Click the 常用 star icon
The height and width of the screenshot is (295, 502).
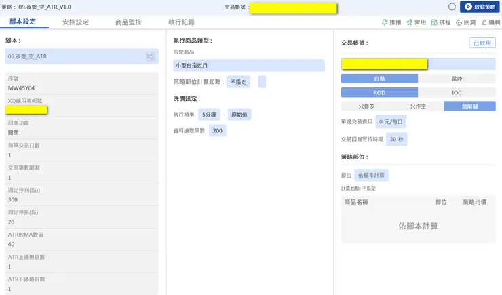tap(410, 22)
